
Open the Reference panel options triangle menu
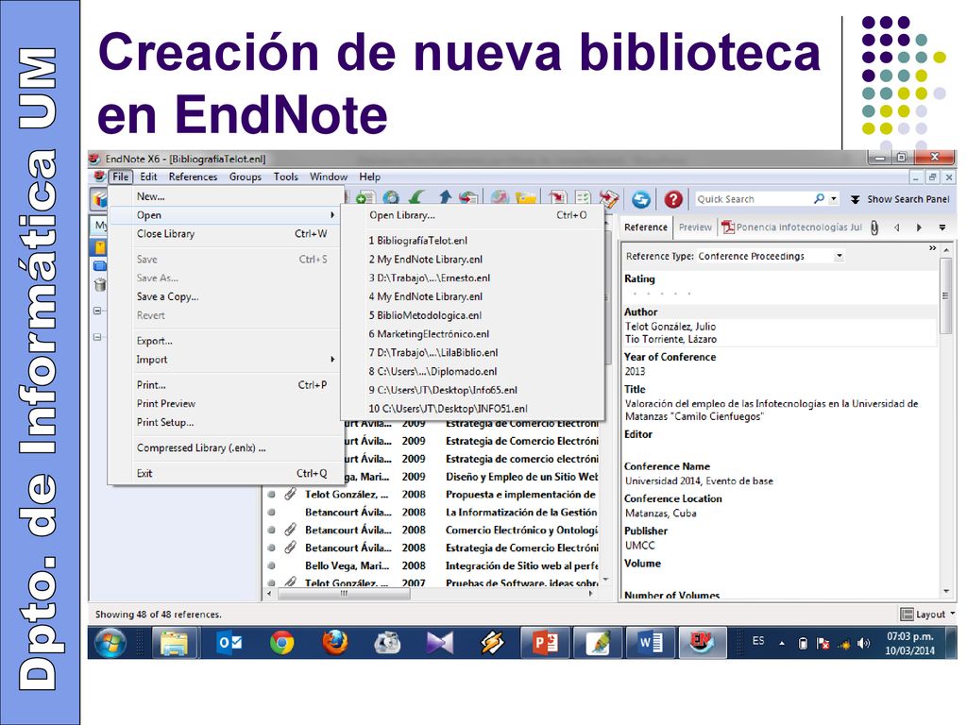(942, 228)
